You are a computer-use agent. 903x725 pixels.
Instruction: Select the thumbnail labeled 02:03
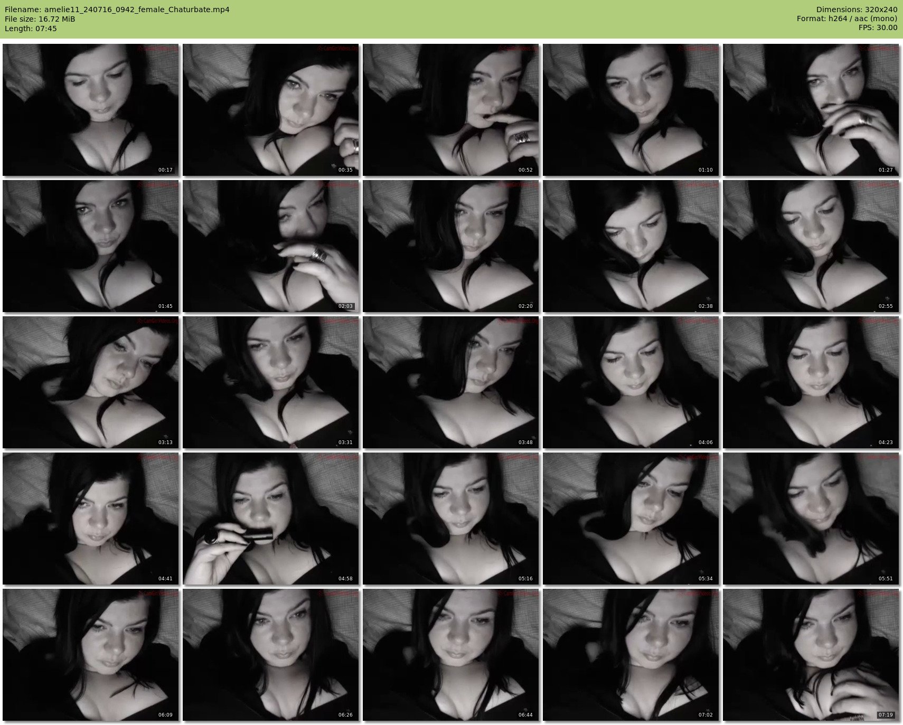point(271,246)
